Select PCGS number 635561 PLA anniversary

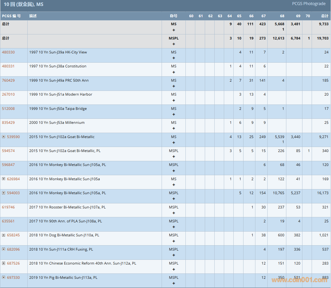coord(8,221)
